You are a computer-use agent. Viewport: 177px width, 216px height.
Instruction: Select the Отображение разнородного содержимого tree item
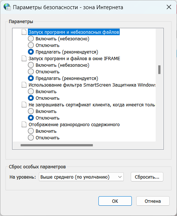point(74,125)
